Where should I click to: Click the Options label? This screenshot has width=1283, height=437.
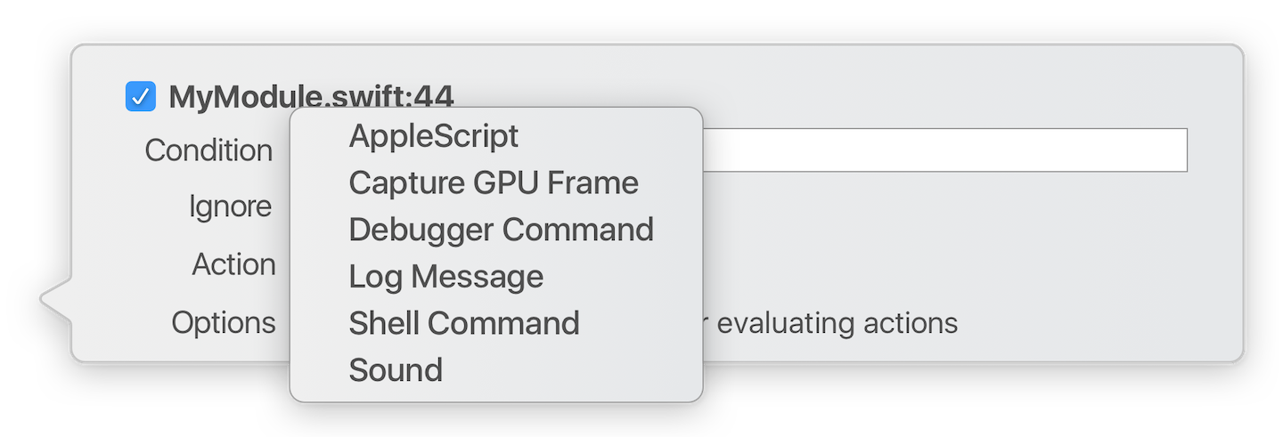coord(224,322)
